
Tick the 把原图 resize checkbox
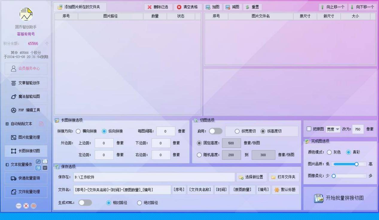(309, 129)
